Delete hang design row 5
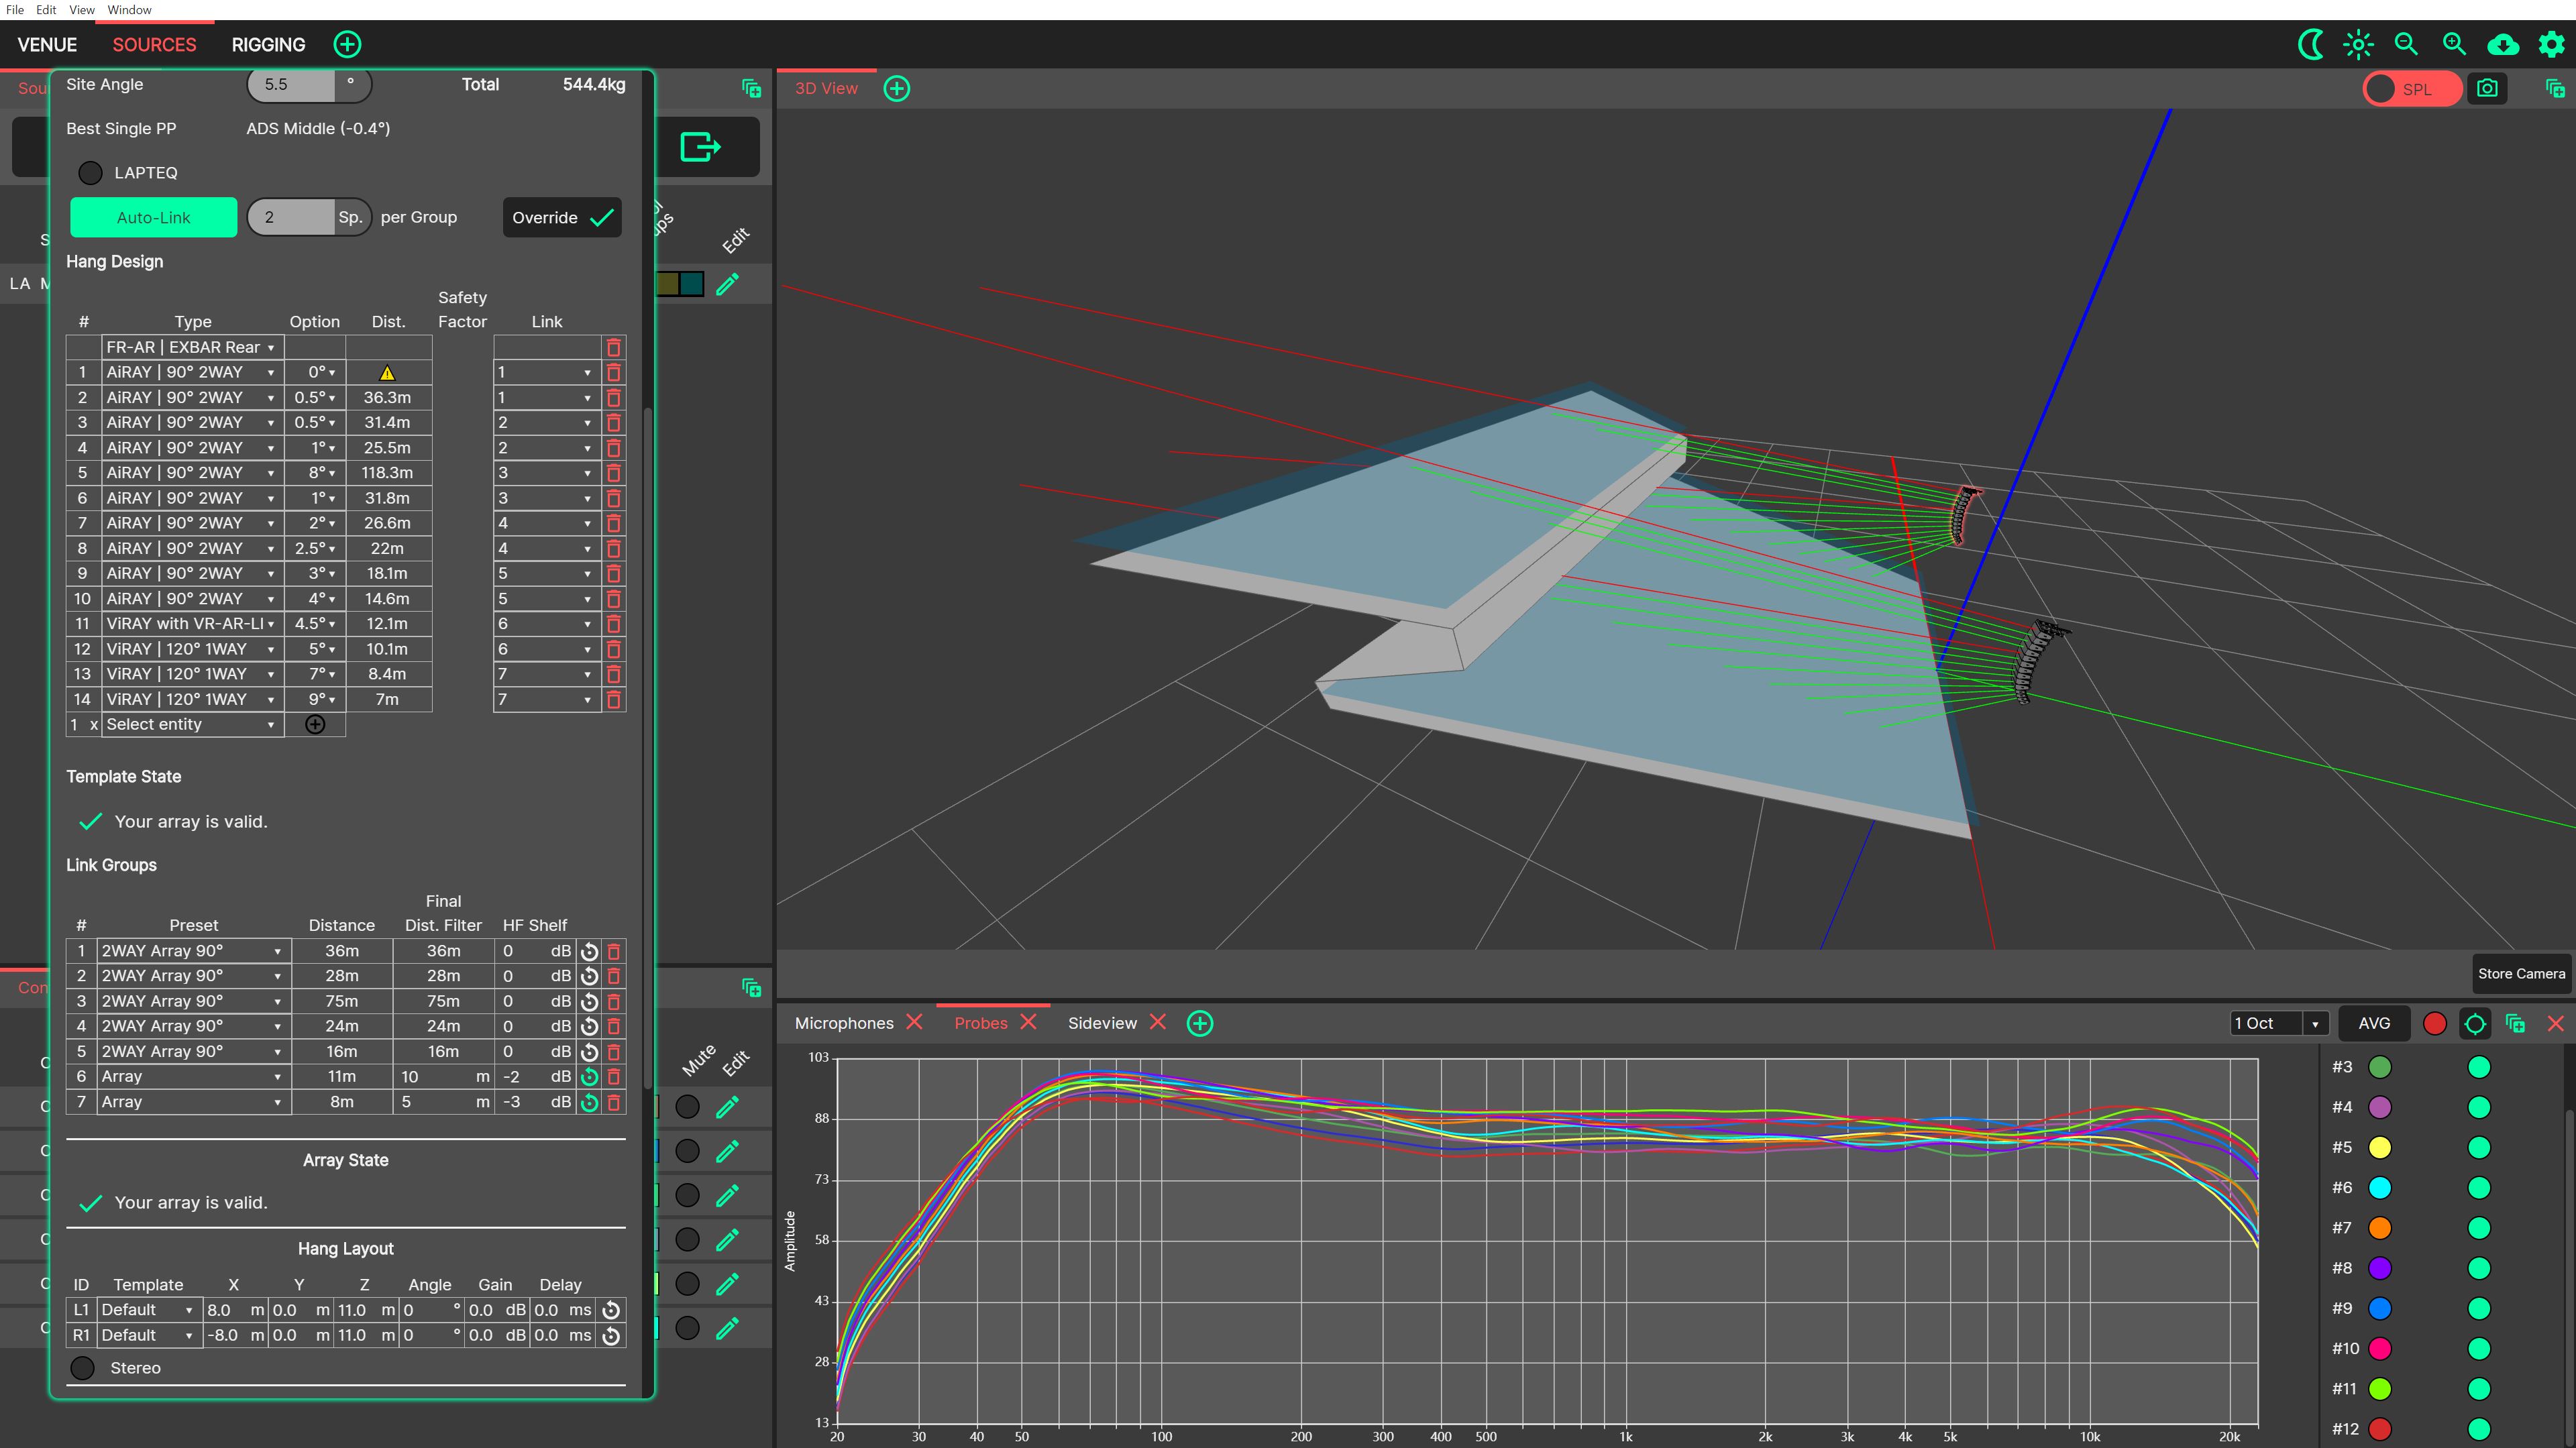The height and width of the screenshot is (1448, 2576). 614,473
